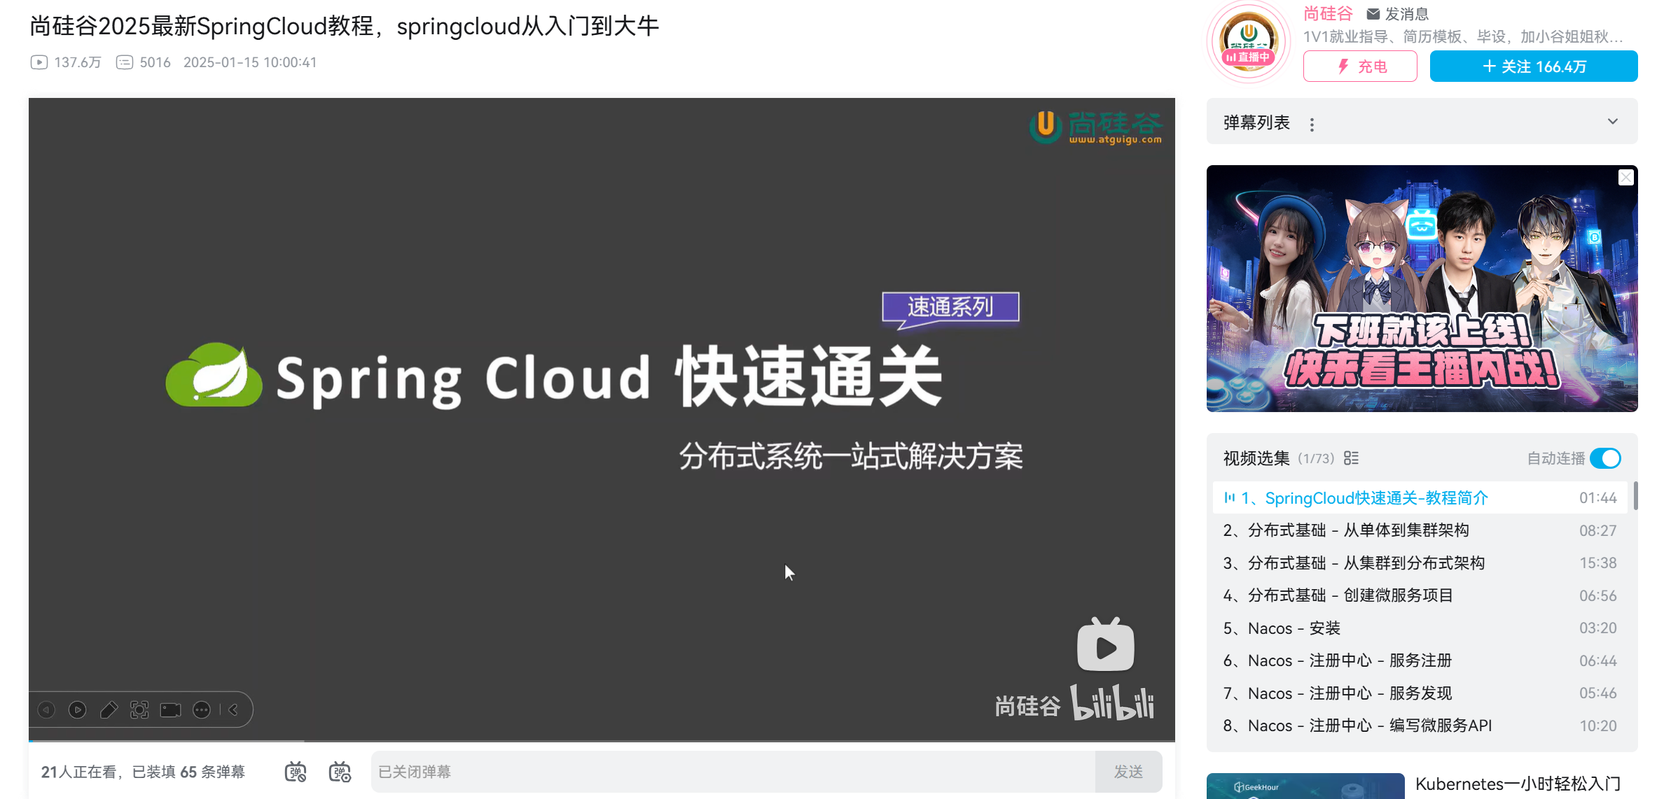This screenshot has height=799, width=1678.
Task: Select episode 1 SpringCloud快速通关-教程简介
Action: click(1422, 498)
